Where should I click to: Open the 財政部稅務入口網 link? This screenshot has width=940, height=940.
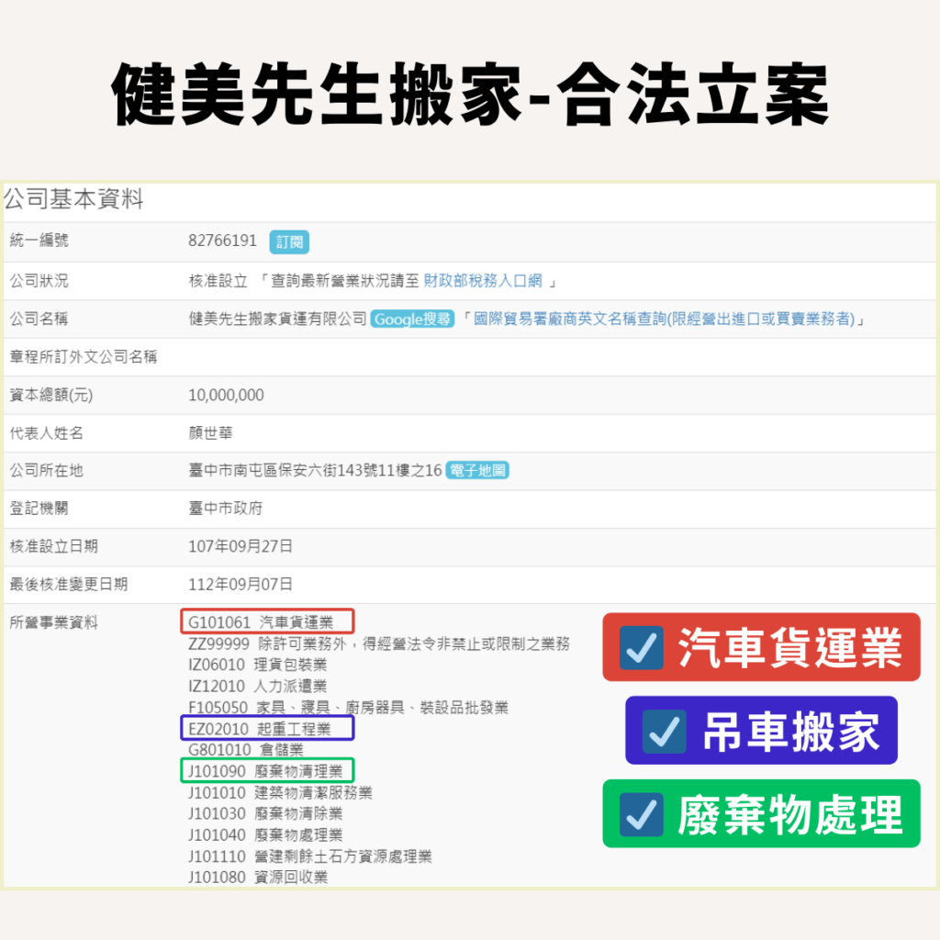(x=483, y=281)
